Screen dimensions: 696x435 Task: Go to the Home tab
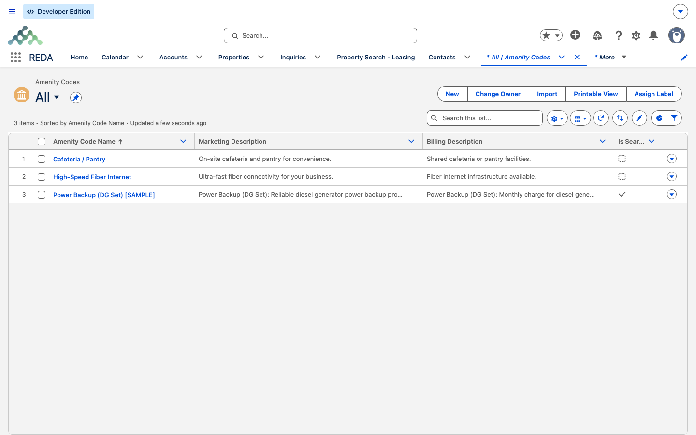pos(79,57)
